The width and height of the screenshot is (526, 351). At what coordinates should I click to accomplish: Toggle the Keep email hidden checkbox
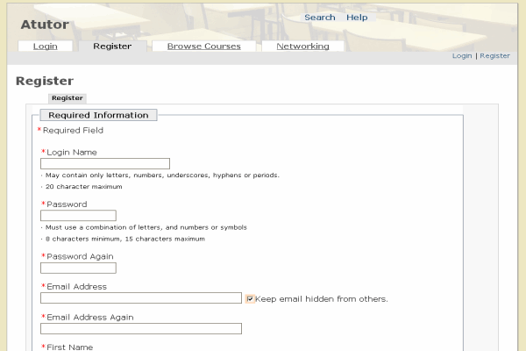pyautogui.click(x=250, y=298)
